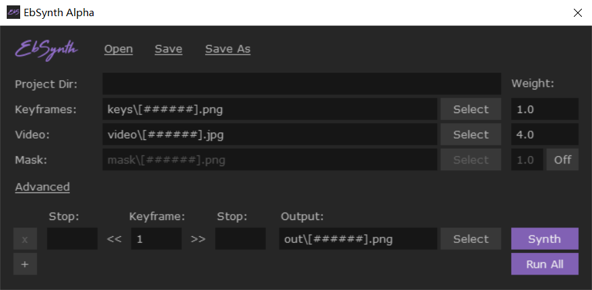Choose Save As in the top menu

pos(227,49)
